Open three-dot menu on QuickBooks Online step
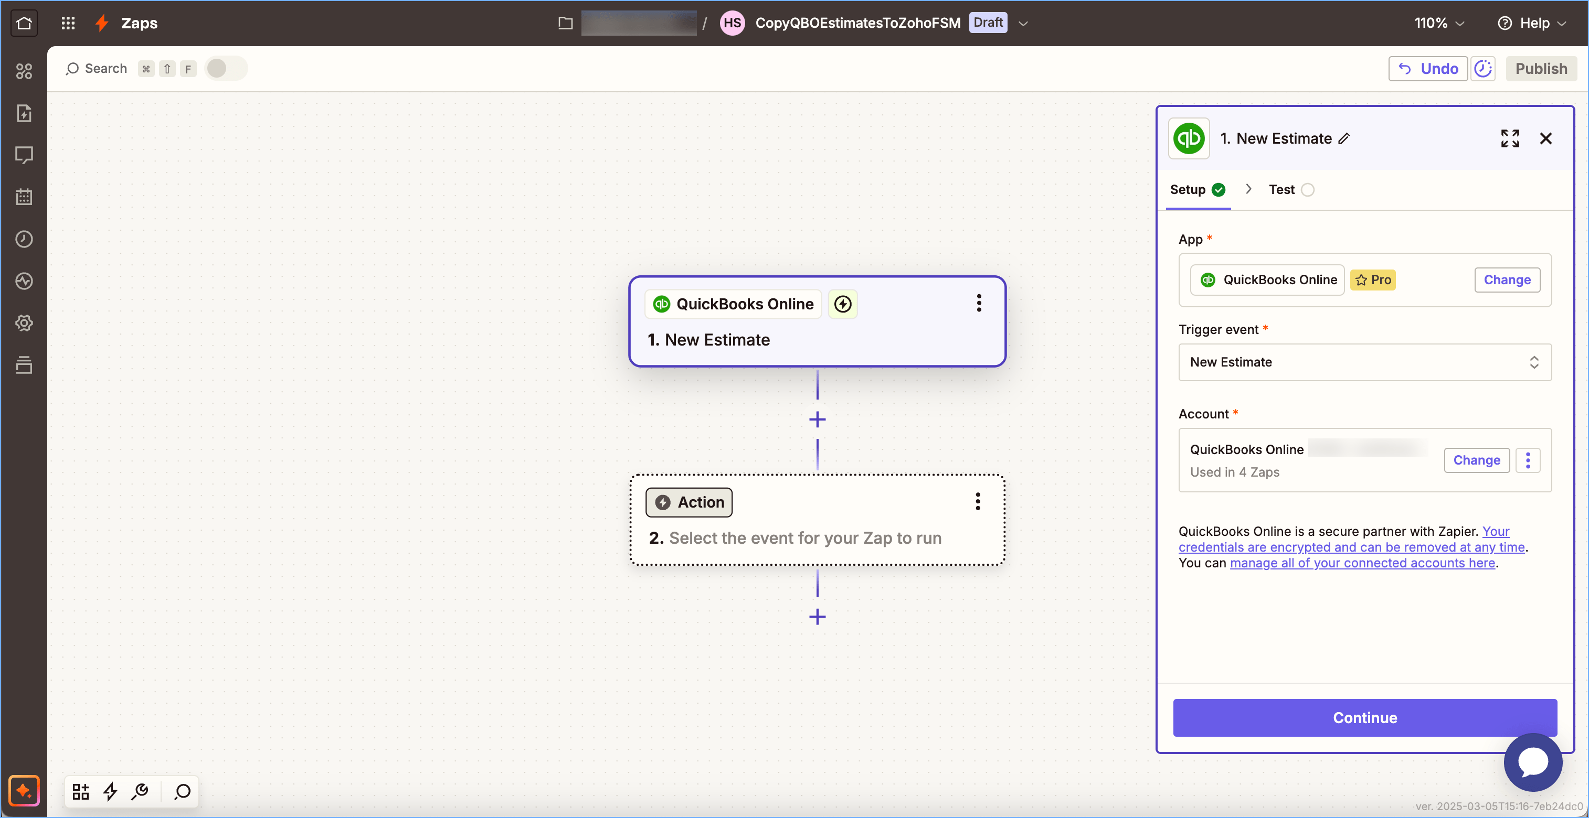 [x=978, y=303]
